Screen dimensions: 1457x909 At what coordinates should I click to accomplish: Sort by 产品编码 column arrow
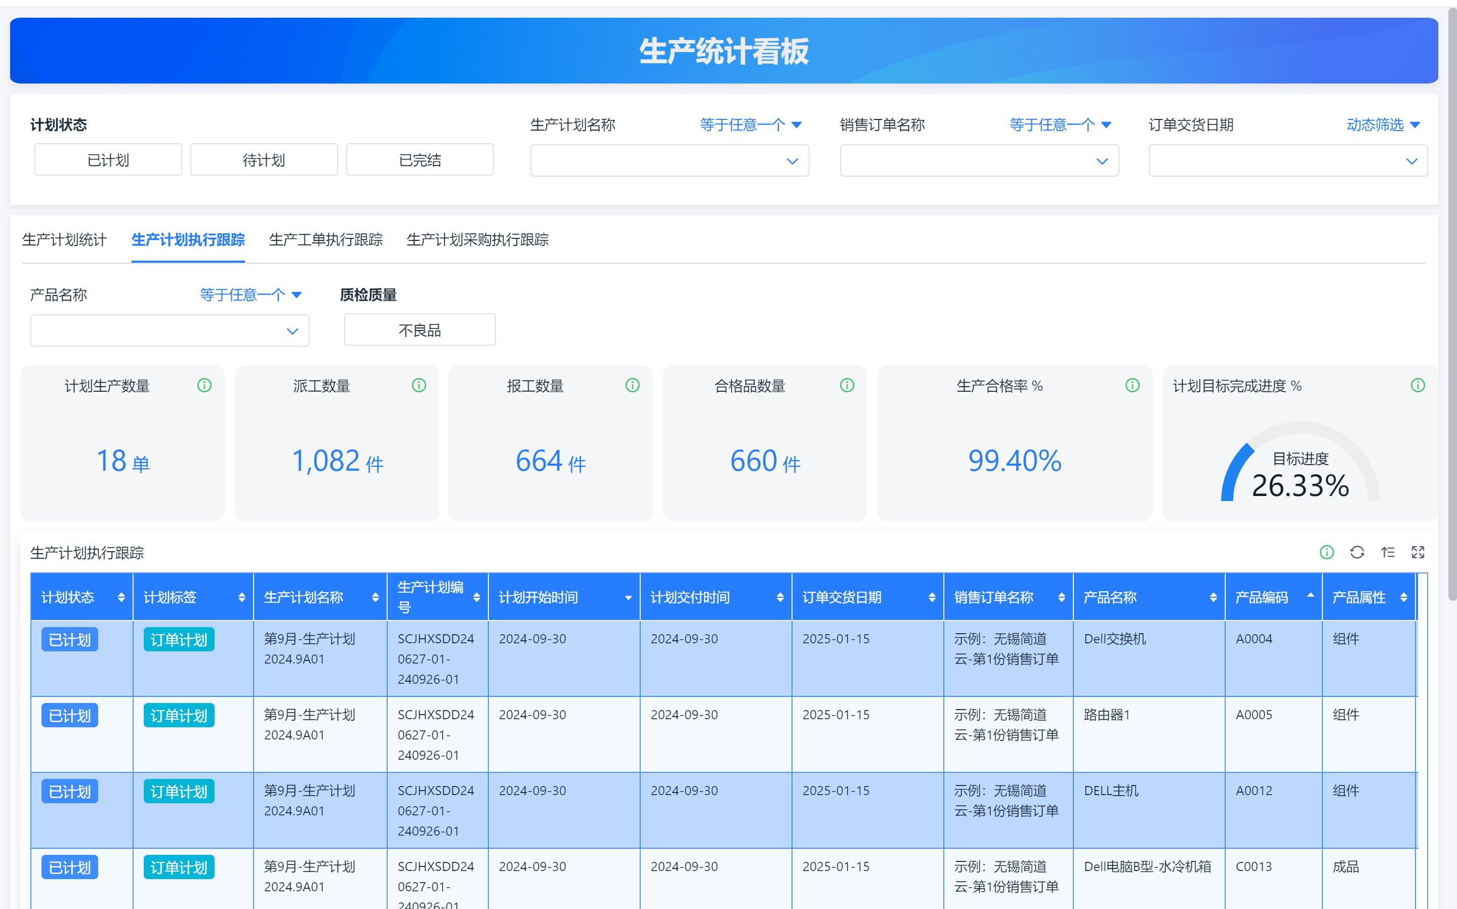pyautogui.click(x=1310, y=596)
